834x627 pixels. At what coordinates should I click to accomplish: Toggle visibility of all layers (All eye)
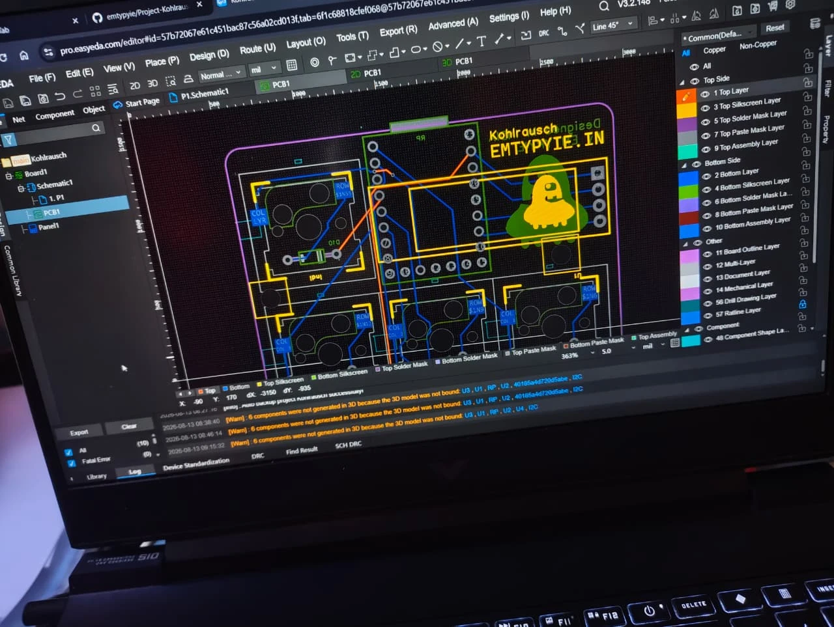pos(695,67)
